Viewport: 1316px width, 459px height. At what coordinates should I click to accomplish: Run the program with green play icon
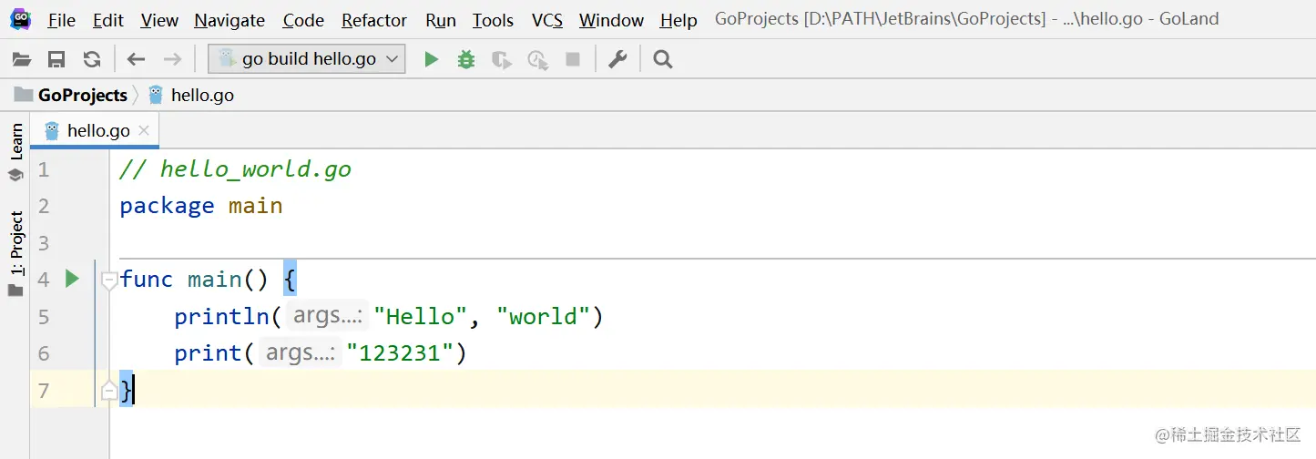pos(432,60)
